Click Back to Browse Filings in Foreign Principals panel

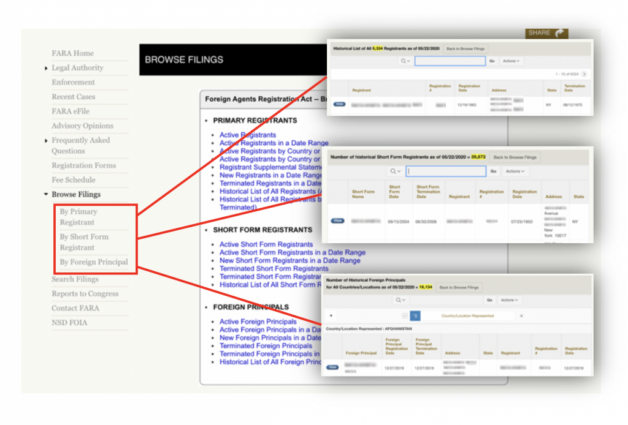(x=459, y=287)
